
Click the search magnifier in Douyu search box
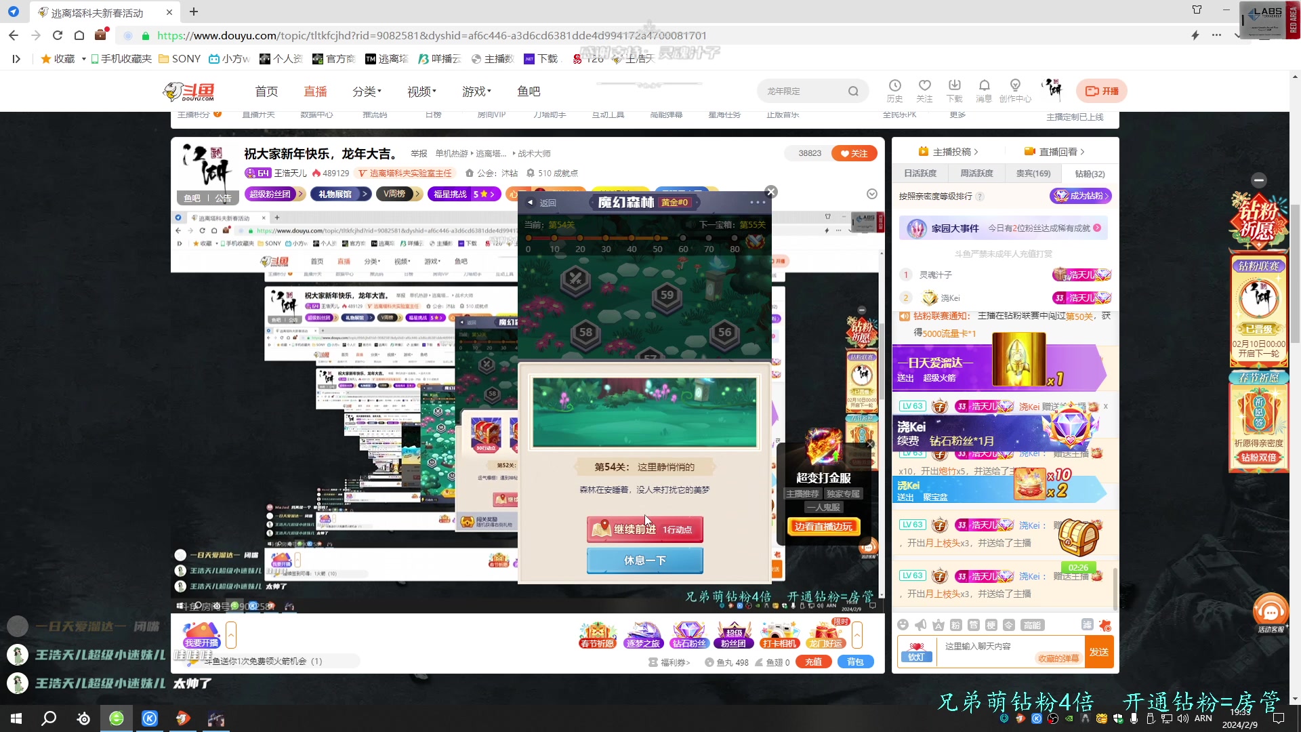853,91
